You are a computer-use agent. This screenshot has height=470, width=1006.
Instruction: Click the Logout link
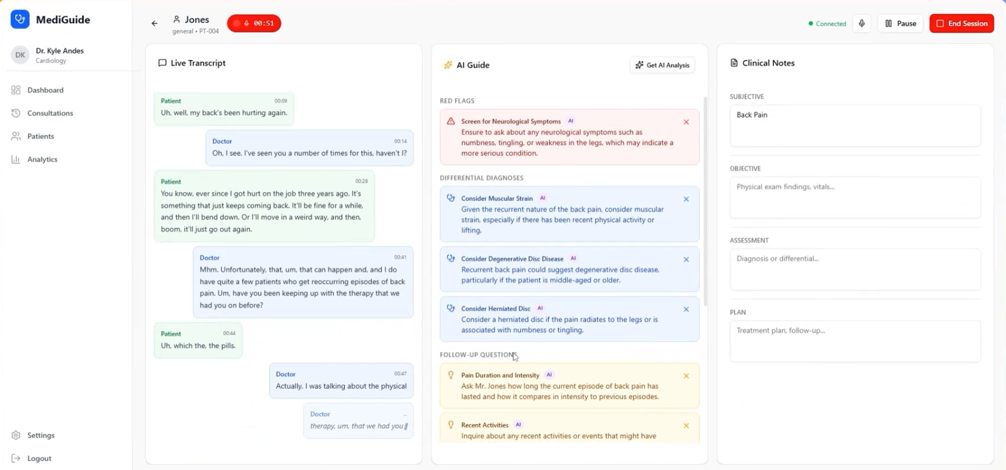[39, 458]
